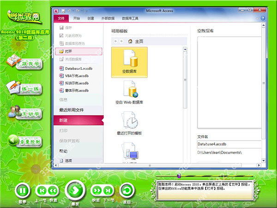Switch to the 开始 ribbon tab

[x=77, y=18]
